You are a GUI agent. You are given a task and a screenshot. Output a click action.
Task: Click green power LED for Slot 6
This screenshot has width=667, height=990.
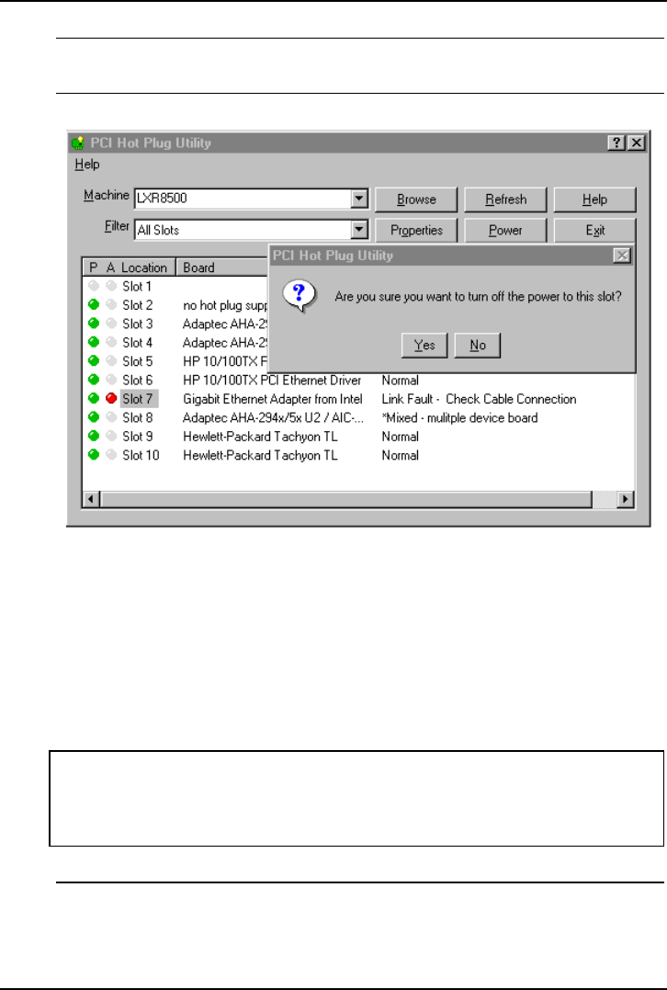[94, 380]
